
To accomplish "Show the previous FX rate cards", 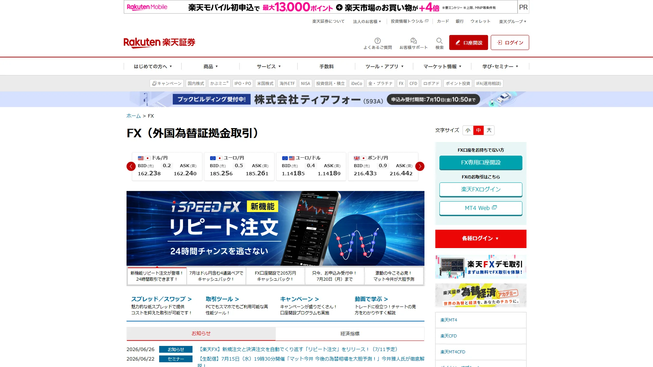I will pos(131,166).
